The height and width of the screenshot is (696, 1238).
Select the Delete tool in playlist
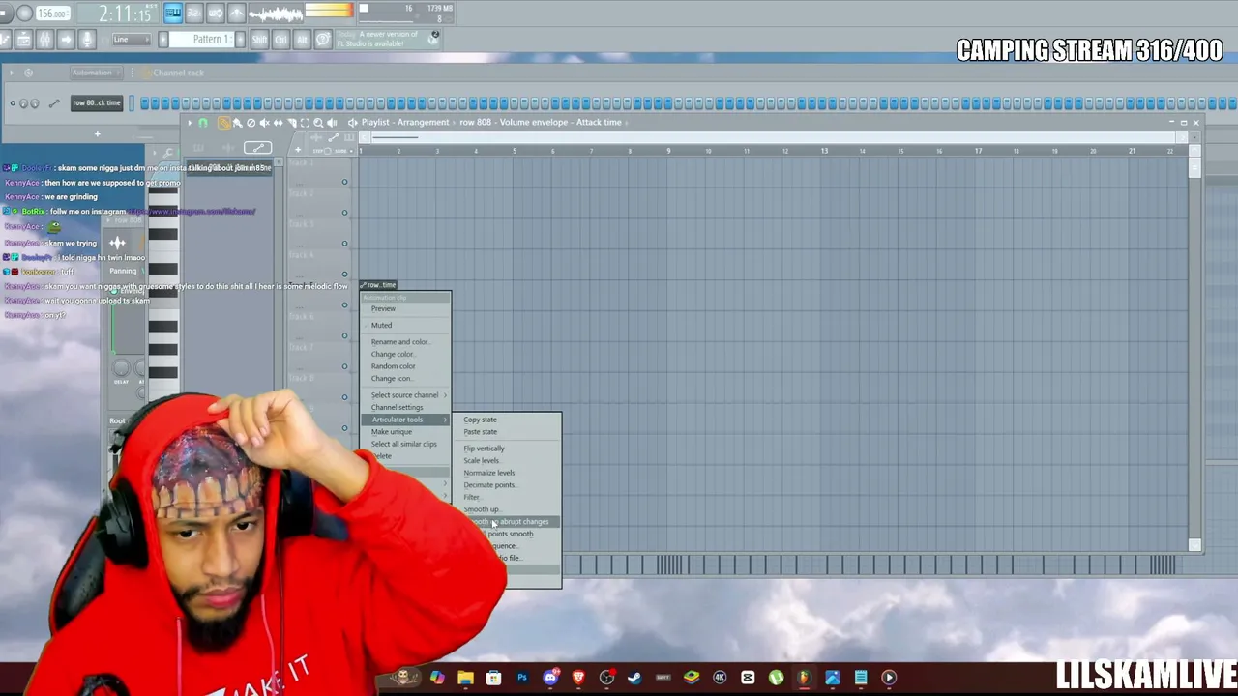(x=251, y=123)
